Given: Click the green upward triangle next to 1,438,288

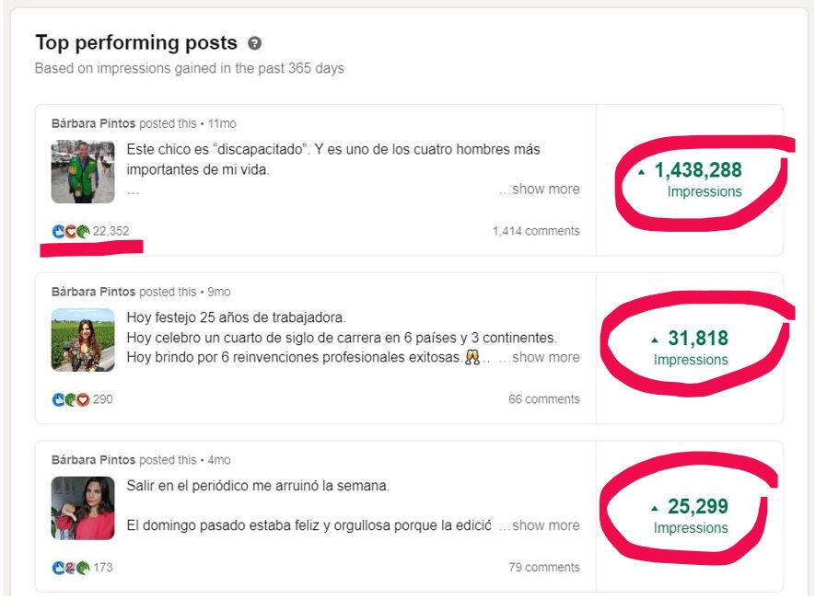Looking at the screenshot, I should click(641, 172).
